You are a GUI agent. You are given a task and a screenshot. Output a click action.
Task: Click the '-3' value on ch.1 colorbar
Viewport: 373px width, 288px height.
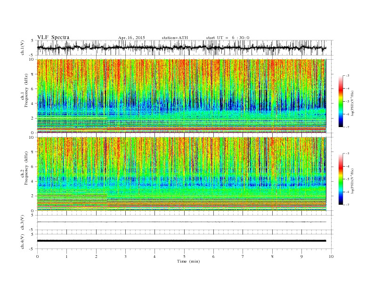[x=347, y=76]
